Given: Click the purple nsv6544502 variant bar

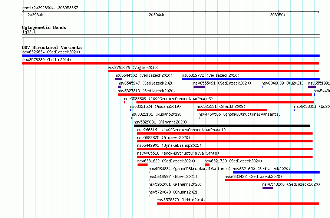Looking at the screenshot, I should click(x=119, y=79).
